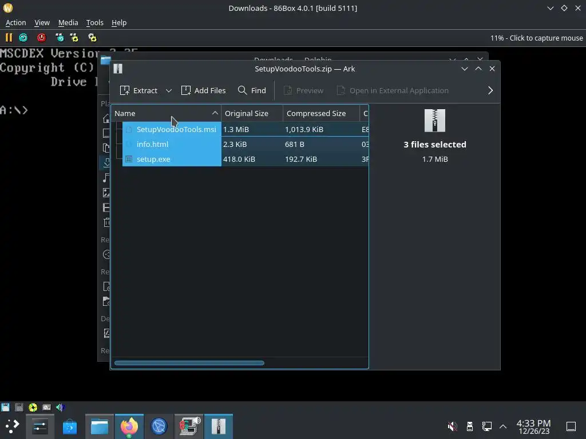
Task: Open the Help menu in 86Box
Action: click(119, 23)
